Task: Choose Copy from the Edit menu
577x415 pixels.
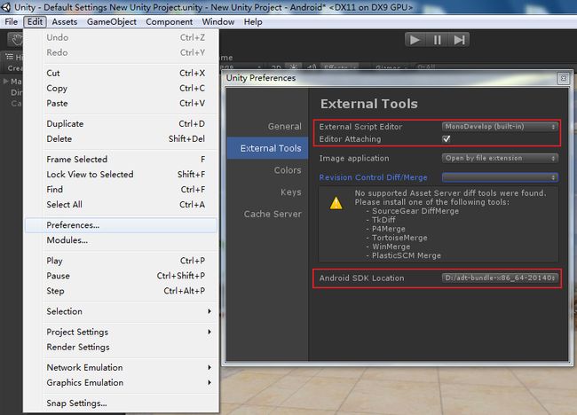Action: (121, 88)
